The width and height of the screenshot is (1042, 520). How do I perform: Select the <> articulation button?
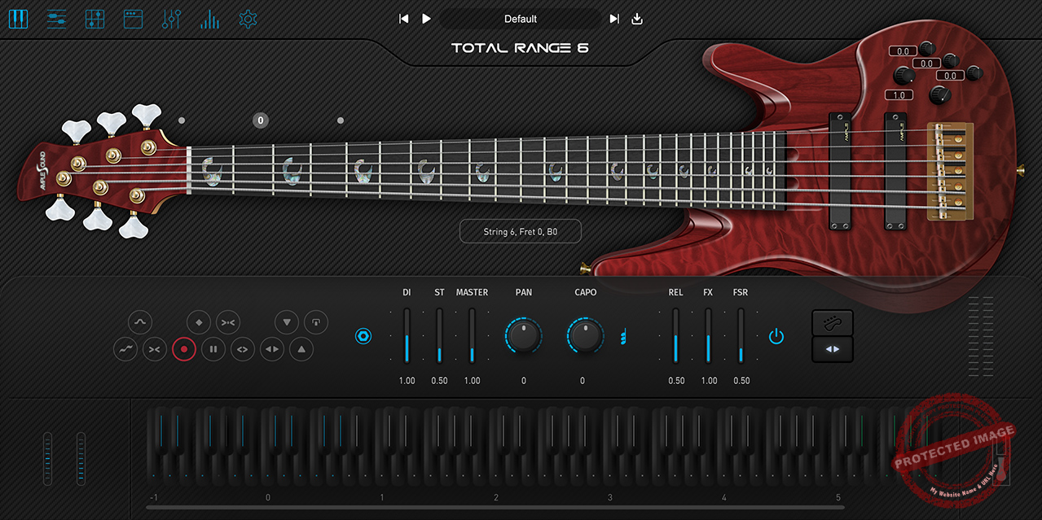pos(242,349)
